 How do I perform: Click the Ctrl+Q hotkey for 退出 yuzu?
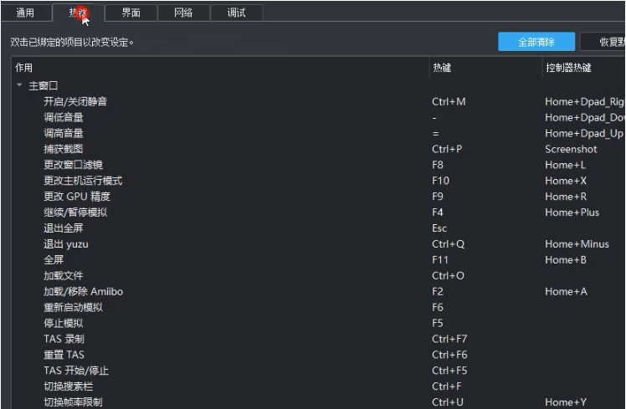[448, 244]
